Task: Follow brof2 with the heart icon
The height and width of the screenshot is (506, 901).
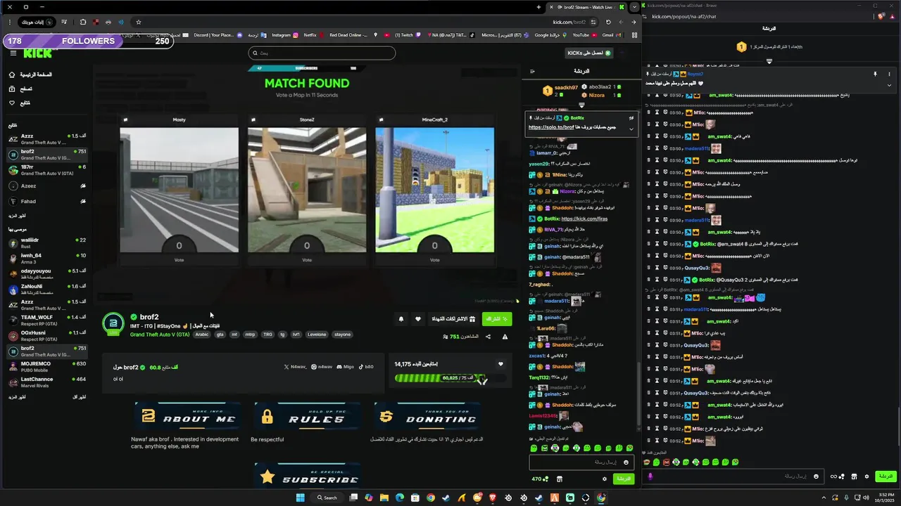Action: pyautogui.click(x=417, y=319)
